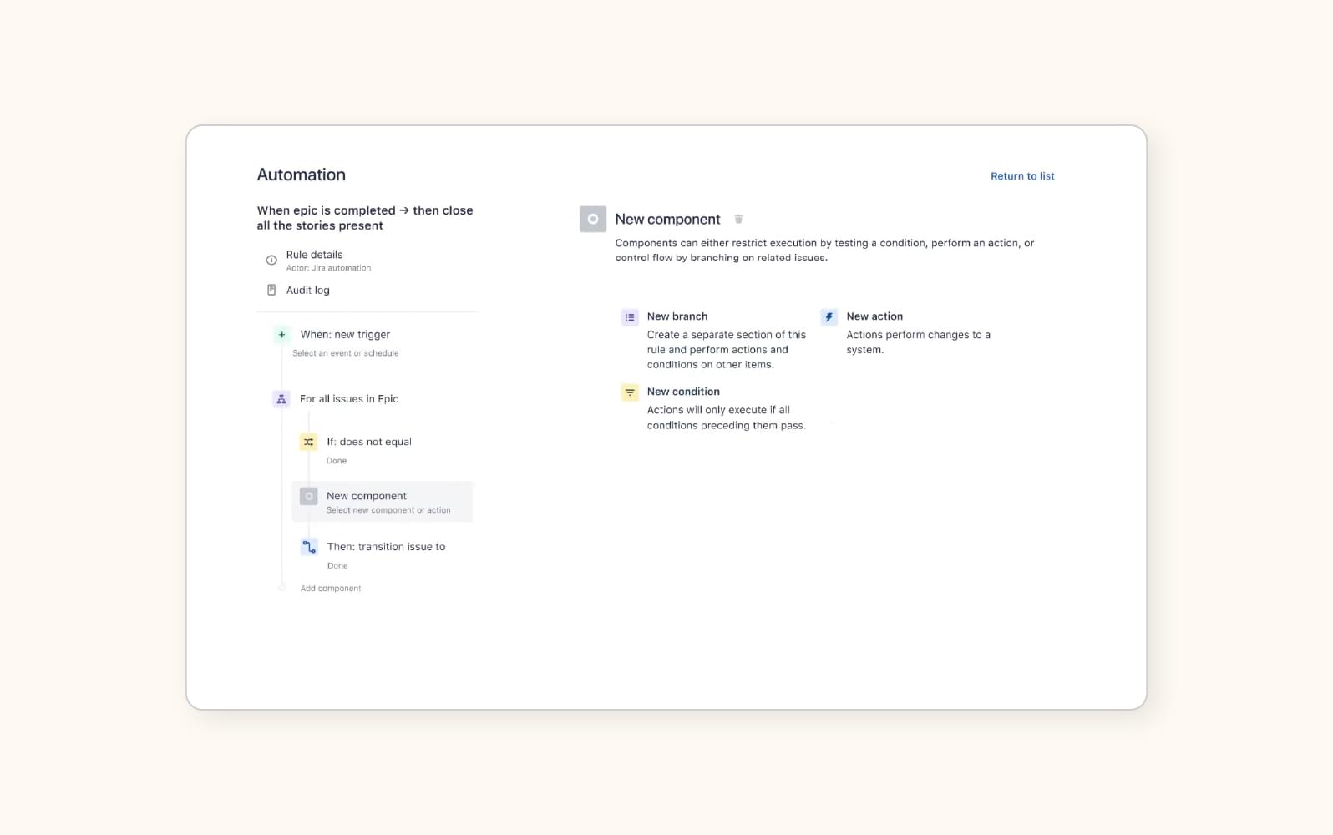Screen dimensions: 1333x835
Task: Select the 'New component' step in rule tree
Action: tap(383, 502)
